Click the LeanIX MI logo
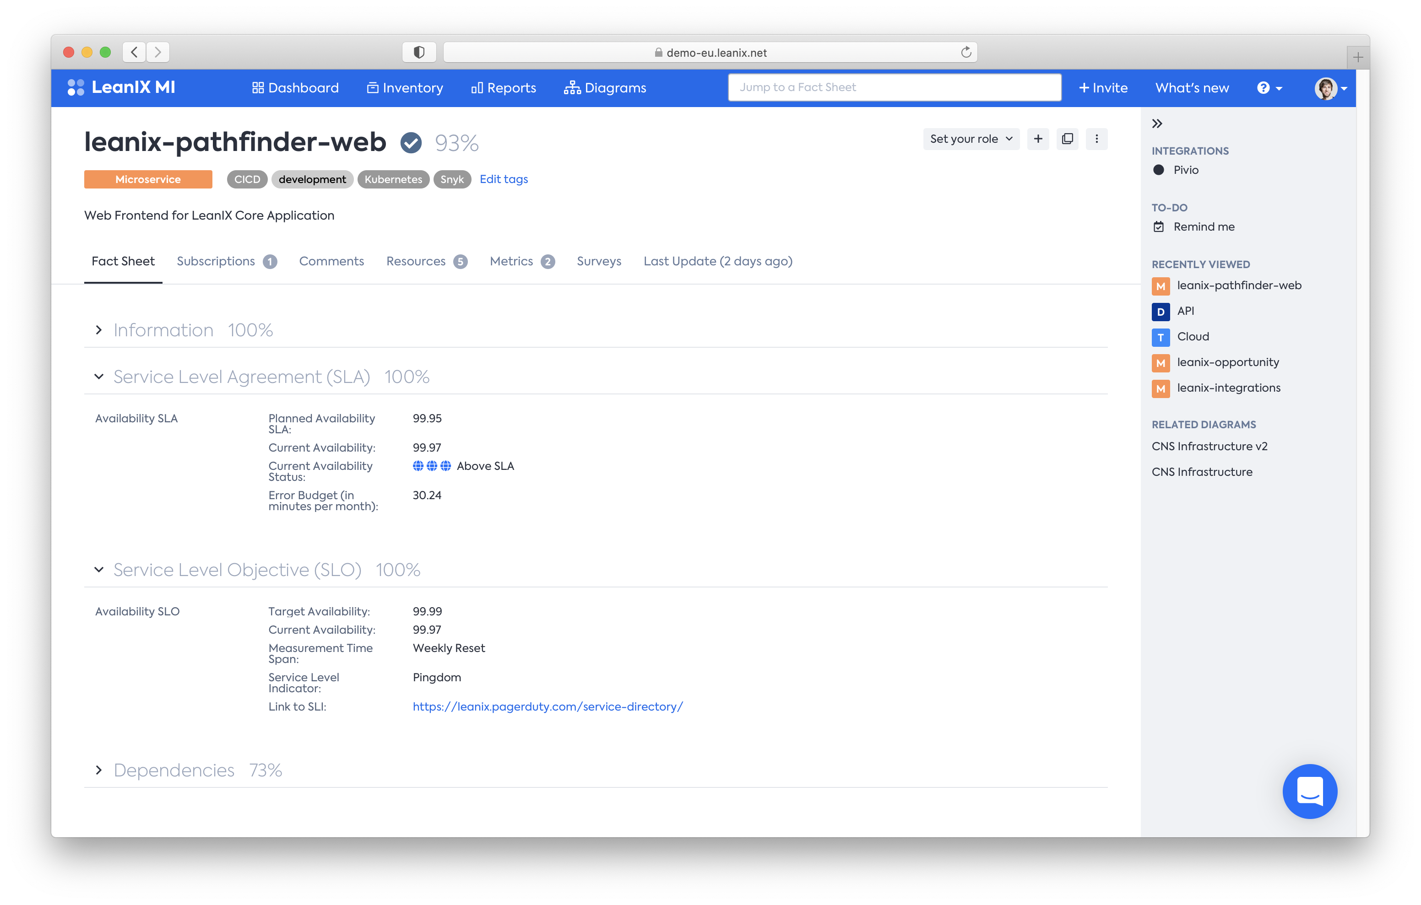 coord(121,87)
